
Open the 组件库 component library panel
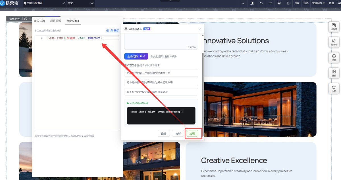[334, 27]
